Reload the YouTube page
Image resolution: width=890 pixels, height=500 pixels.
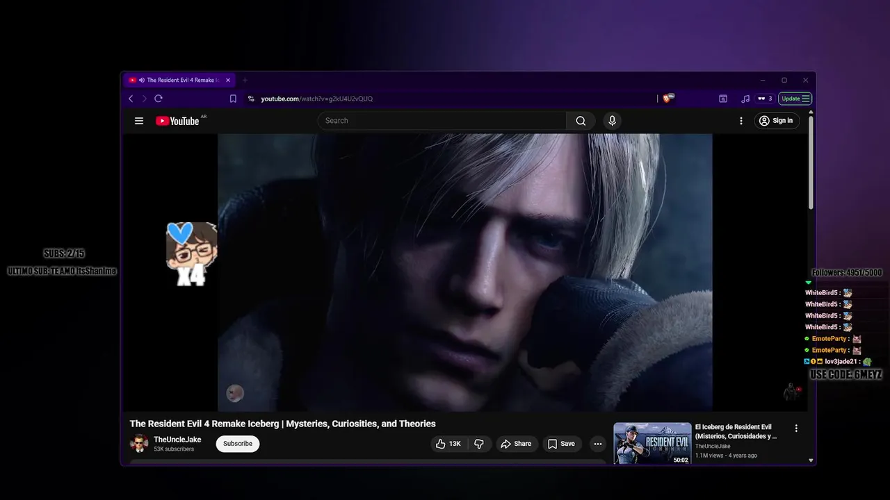click(x=159, y=99)
